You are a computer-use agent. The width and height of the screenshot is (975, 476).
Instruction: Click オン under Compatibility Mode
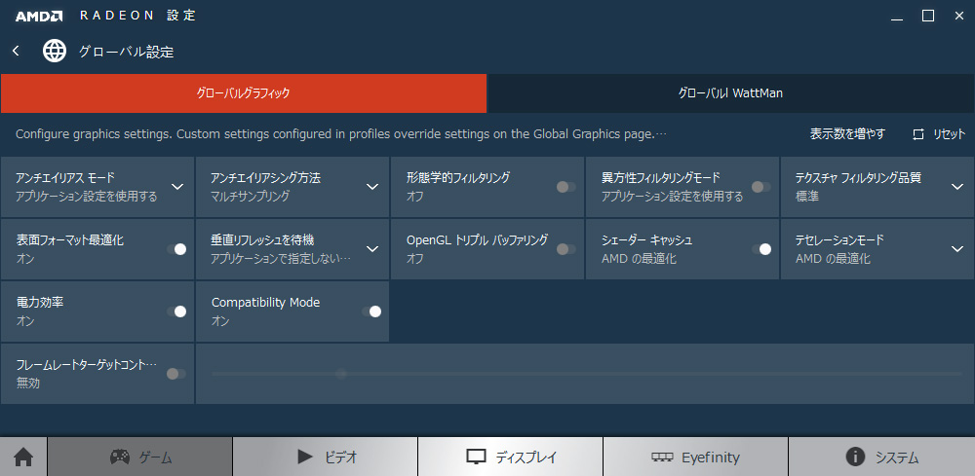click(x=220, y=321)
